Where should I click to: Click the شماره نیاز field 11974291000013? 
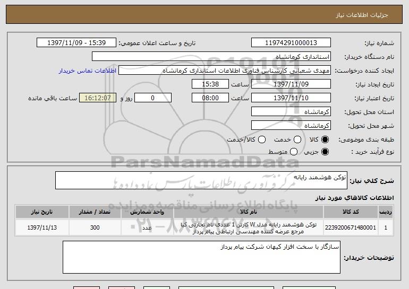click(291, 43)
